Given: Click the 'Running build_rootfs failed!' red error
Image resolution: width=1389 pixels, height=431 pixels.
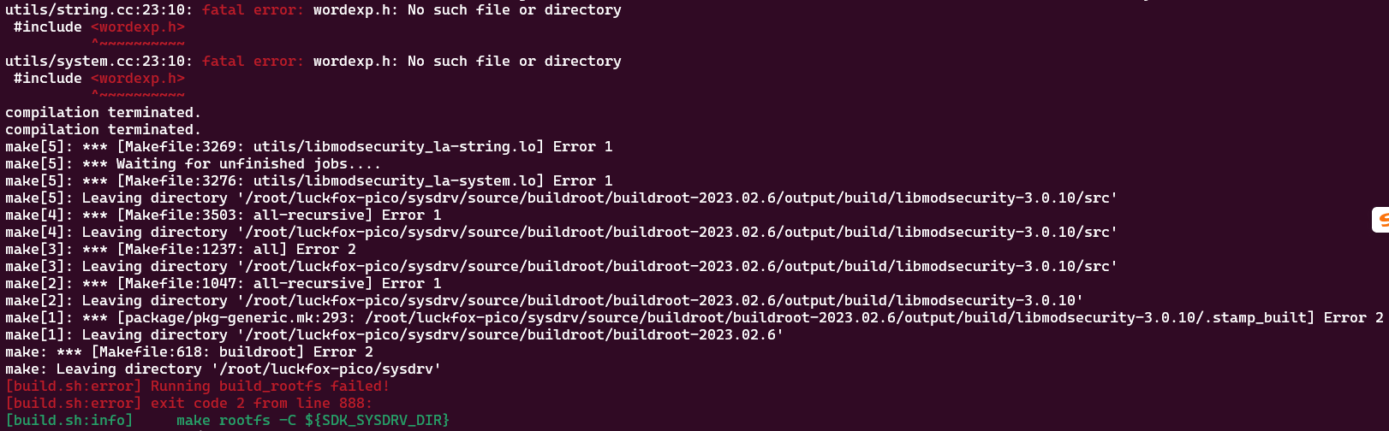Looking at the screenshot, I should pyautogui.click(x=198, y=387).
